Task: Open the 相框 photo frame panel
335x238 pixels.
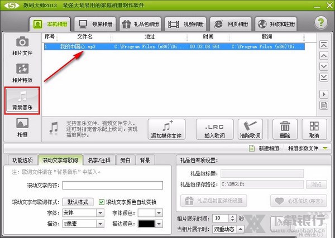Action: pyautogui.click(x=22, y=127)
